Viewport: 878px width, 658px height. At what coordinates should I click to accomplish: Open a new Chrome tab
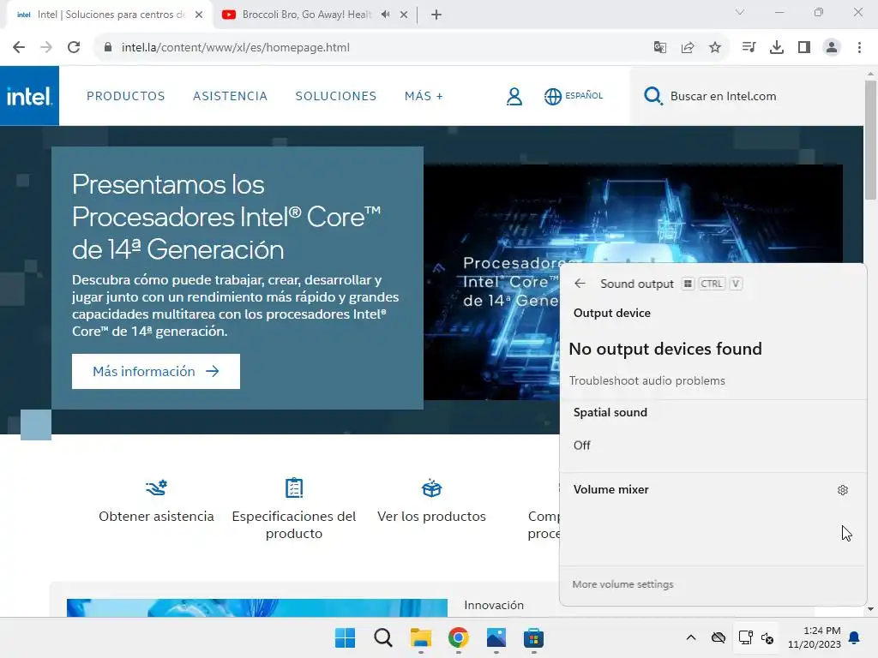click(436, 15)
